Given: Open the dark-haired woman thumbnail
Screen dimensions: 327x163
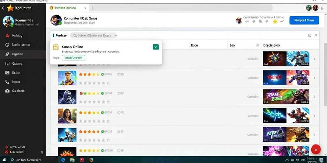Looking at the screenshot, I should 67,116.
